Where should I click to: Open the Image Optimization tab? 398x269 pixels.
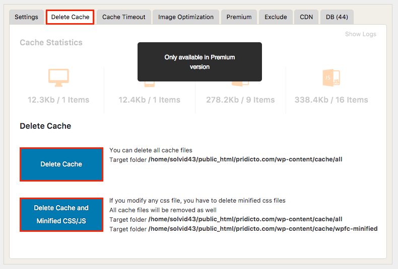[185, 17]
